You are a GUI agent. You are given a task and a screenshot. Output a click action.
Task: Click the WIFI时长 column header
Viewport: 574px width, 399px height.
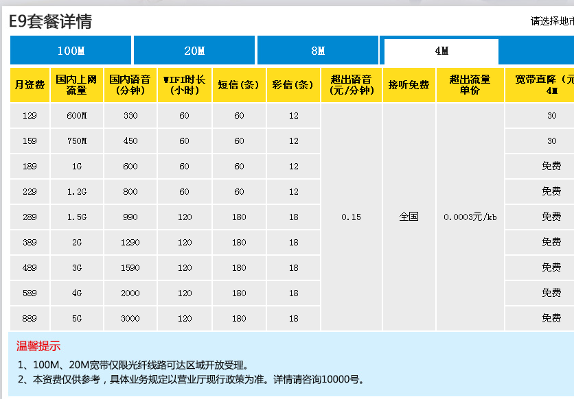184,85
